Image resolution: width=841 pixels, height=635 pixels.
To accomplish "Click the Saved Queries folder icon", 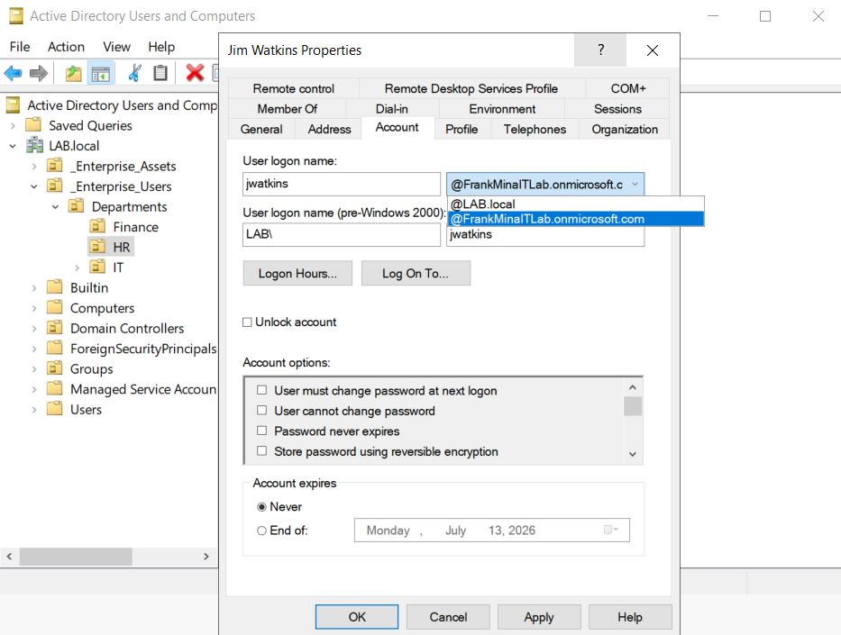I will pos(33,125).
